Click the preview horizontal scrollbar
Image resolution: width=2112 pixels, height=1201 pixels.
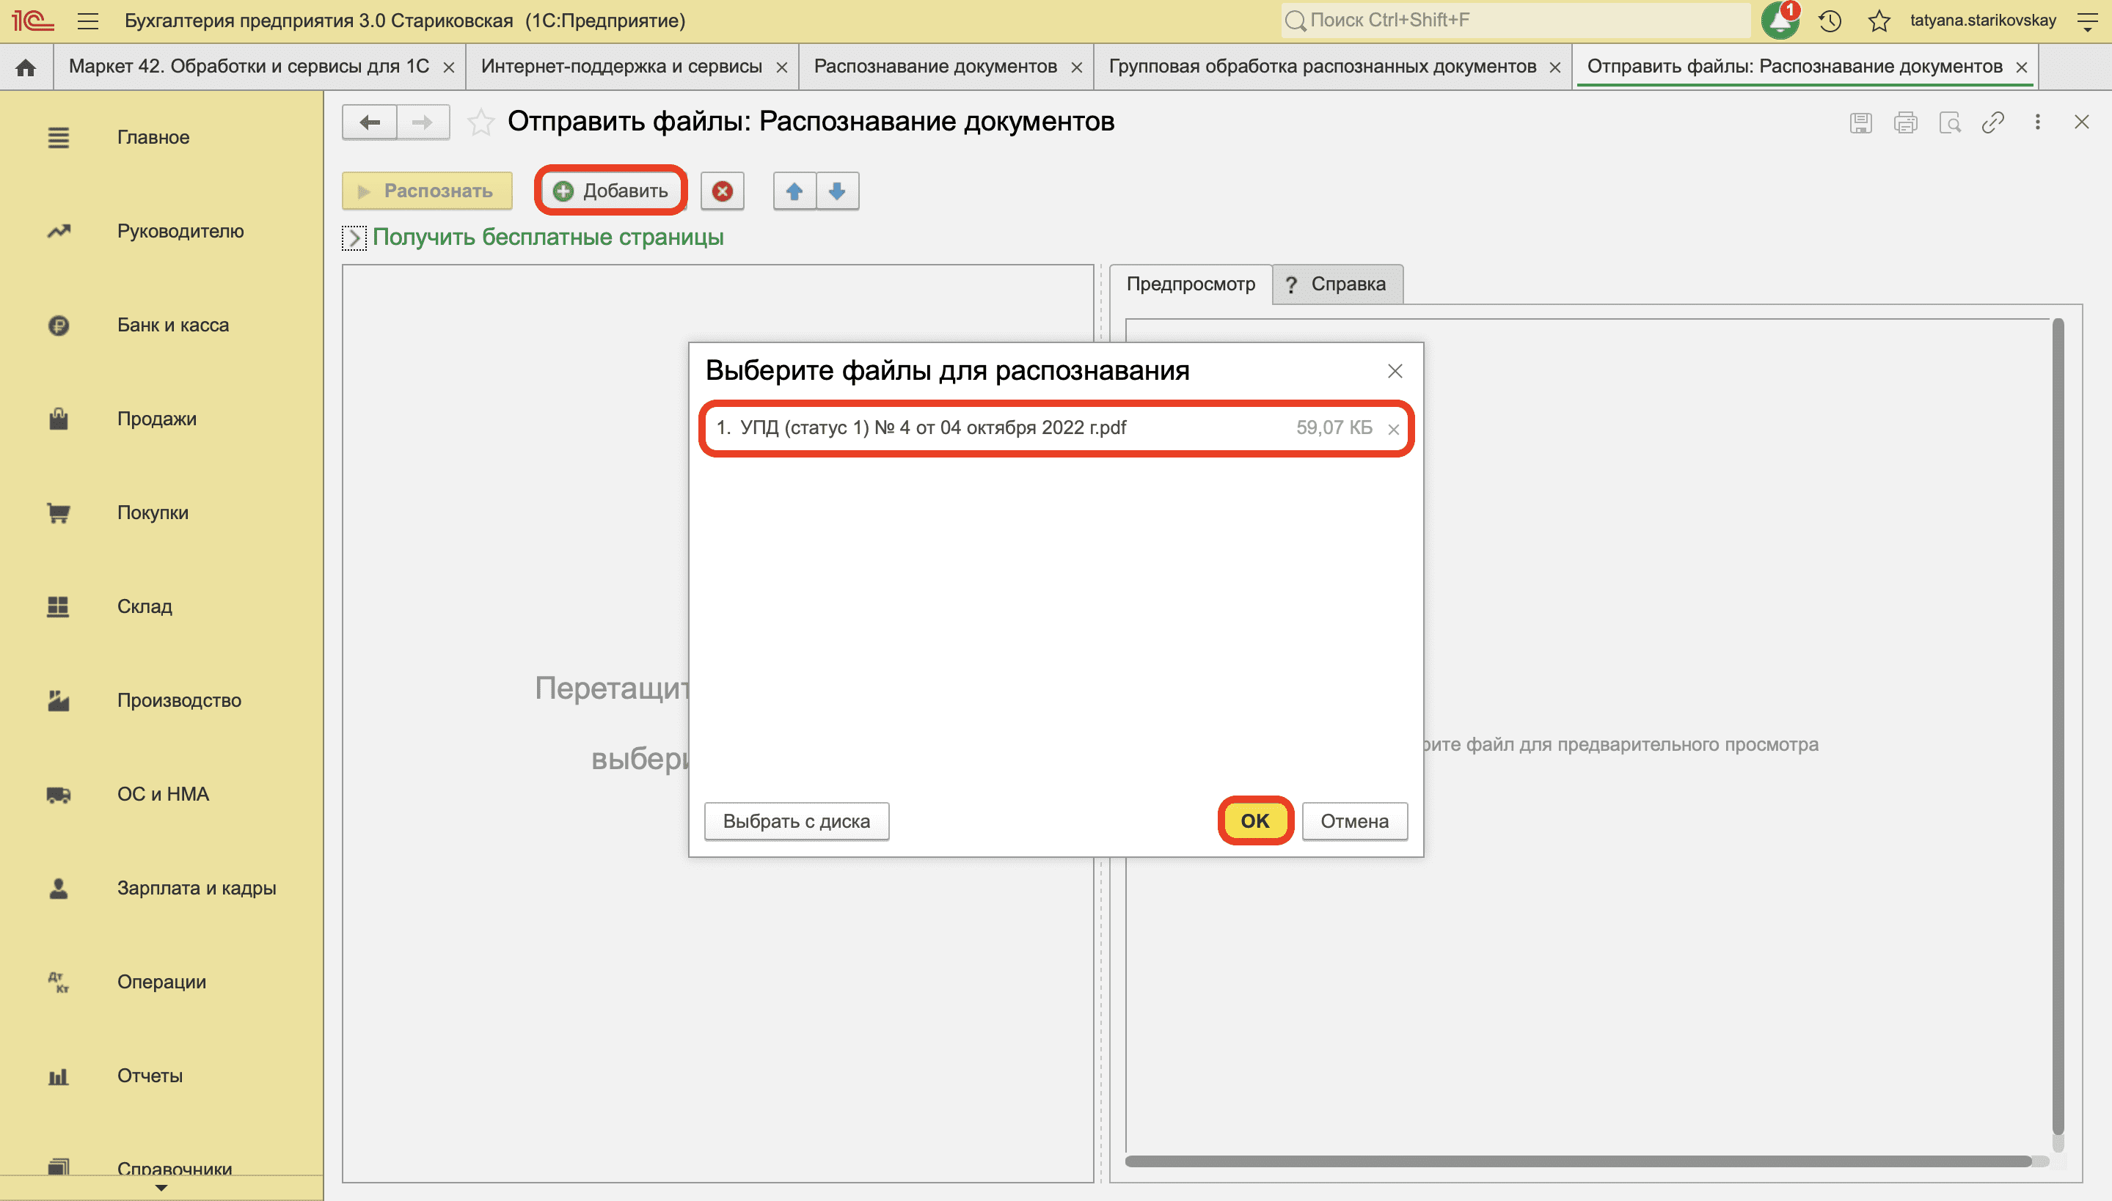(x=1578, y=1161)
